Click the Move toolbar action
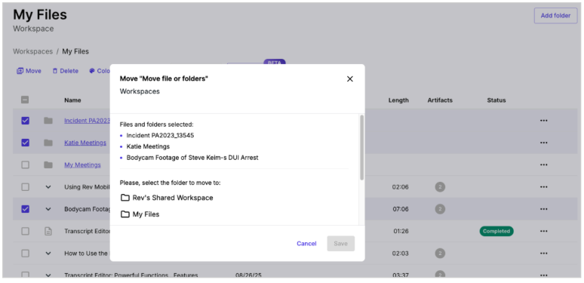The image size is (584, 283). click(x=29, y=71)
